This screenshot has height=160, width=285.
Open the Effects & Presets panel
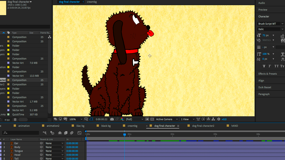point(267,74)
